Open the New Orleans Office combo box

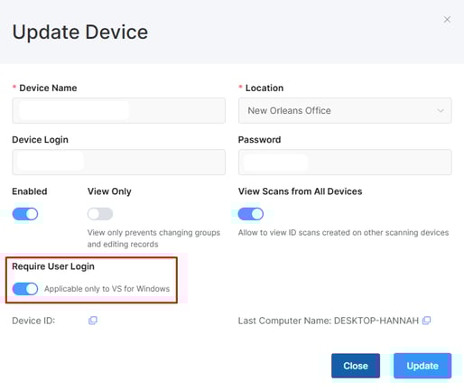tap(345, 110)
